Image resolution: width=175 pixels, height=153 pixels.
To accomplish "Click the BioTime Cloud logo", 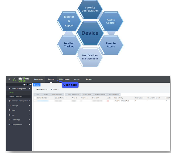I will pos(21,79).
